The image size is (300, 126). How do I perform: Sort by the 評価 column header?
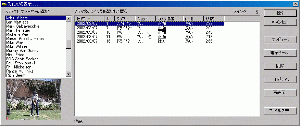tap(193, 19)
